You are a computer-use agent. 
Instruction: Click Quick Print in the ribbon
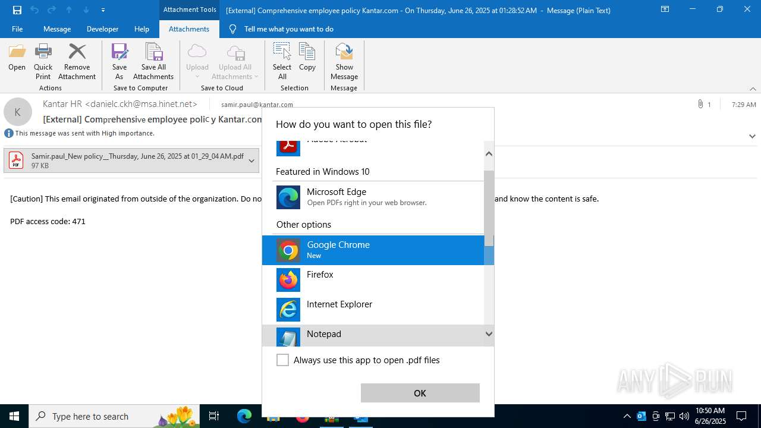(43, 62)
